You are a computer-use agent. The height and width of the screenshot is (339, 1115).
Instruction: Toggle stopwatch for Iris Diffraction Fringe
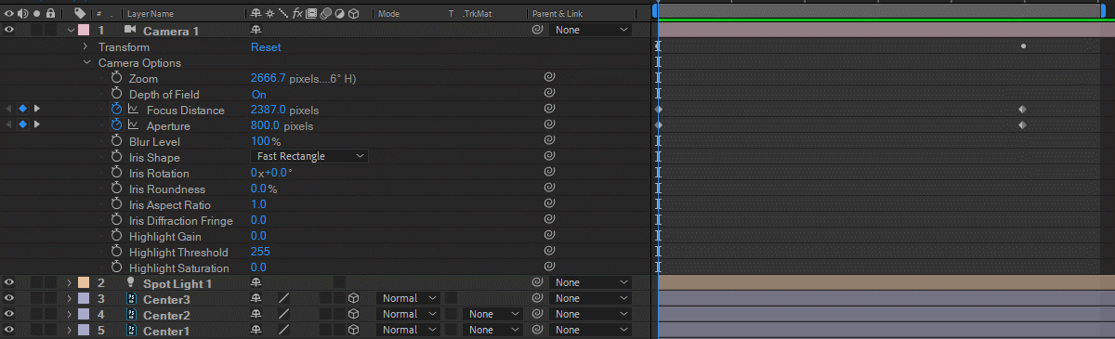pyautogui.click(x=117, y=220)
